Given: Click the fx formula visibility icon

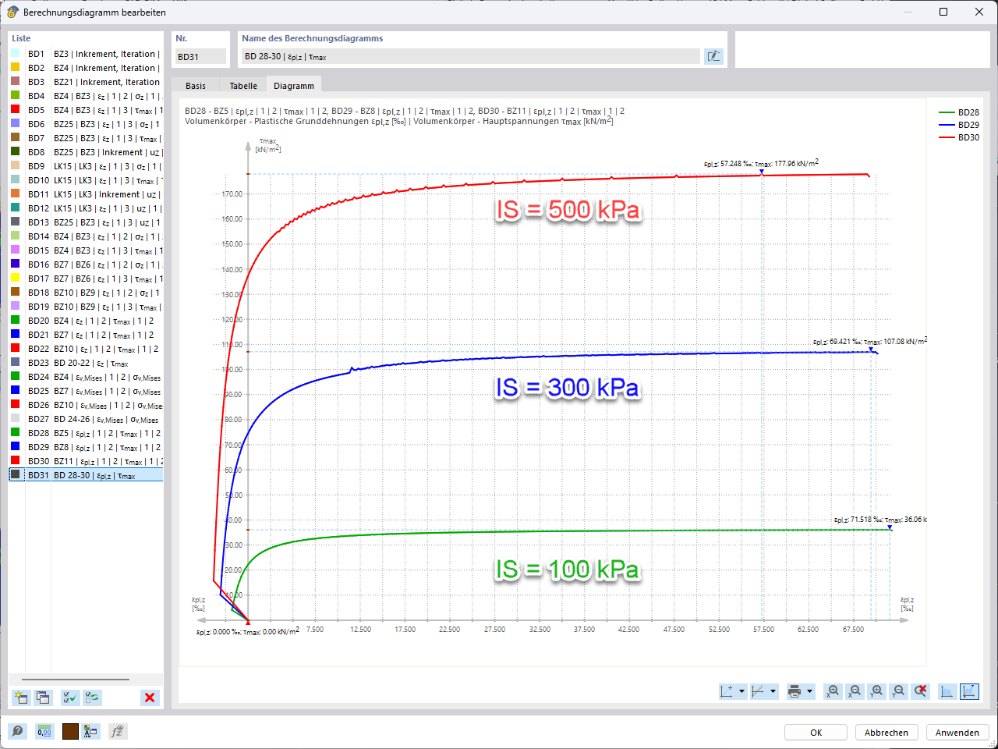Looking at the screenshot, I should pyautogui.click(x=117, y=731).
